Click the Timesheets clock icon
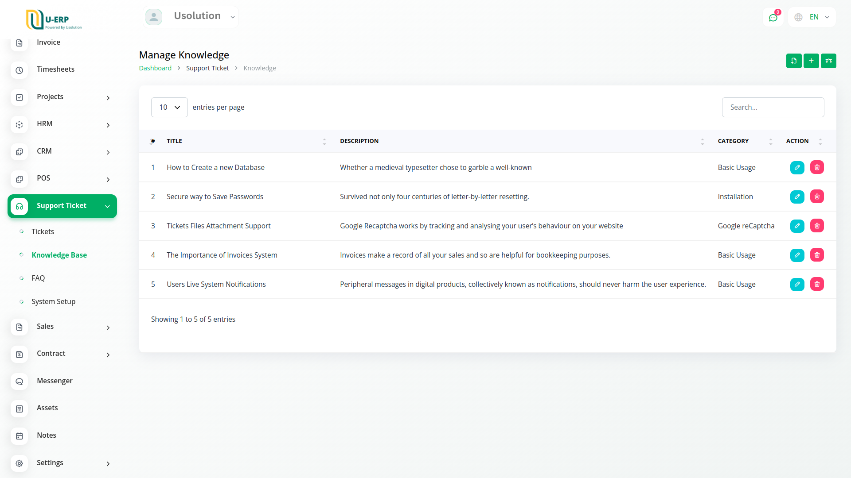Image resolution: width=851 pixels, height=478 pixels. (x=19, y=70)
